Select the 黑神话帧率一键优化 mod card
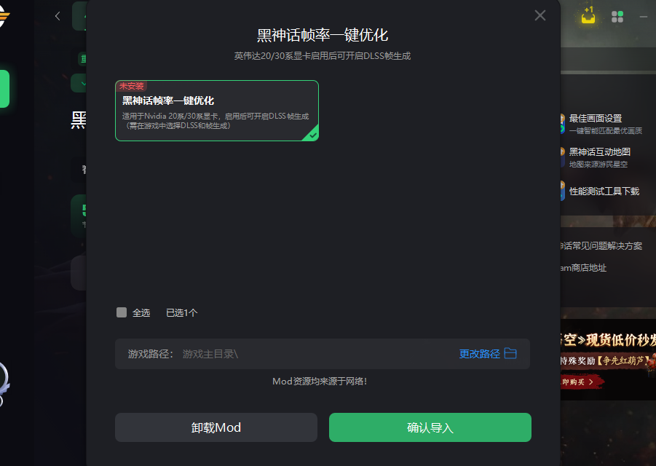This screenshot has width=656, height=466. [x=217, y=111]
